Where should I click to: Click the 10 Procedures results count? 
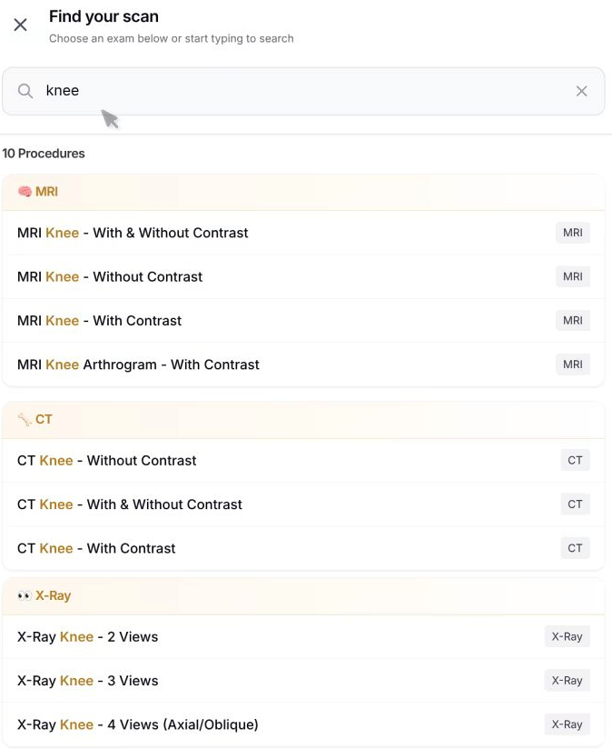[x=44, y=154]
